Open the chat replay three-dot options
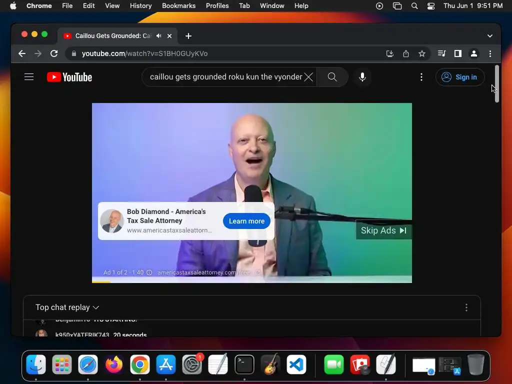The image size is (512, 384). tap(466, 307)
